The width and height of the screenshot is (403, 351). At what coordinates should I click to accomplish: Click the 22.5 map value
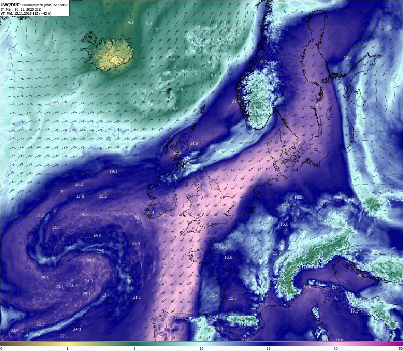pos(55,227)
